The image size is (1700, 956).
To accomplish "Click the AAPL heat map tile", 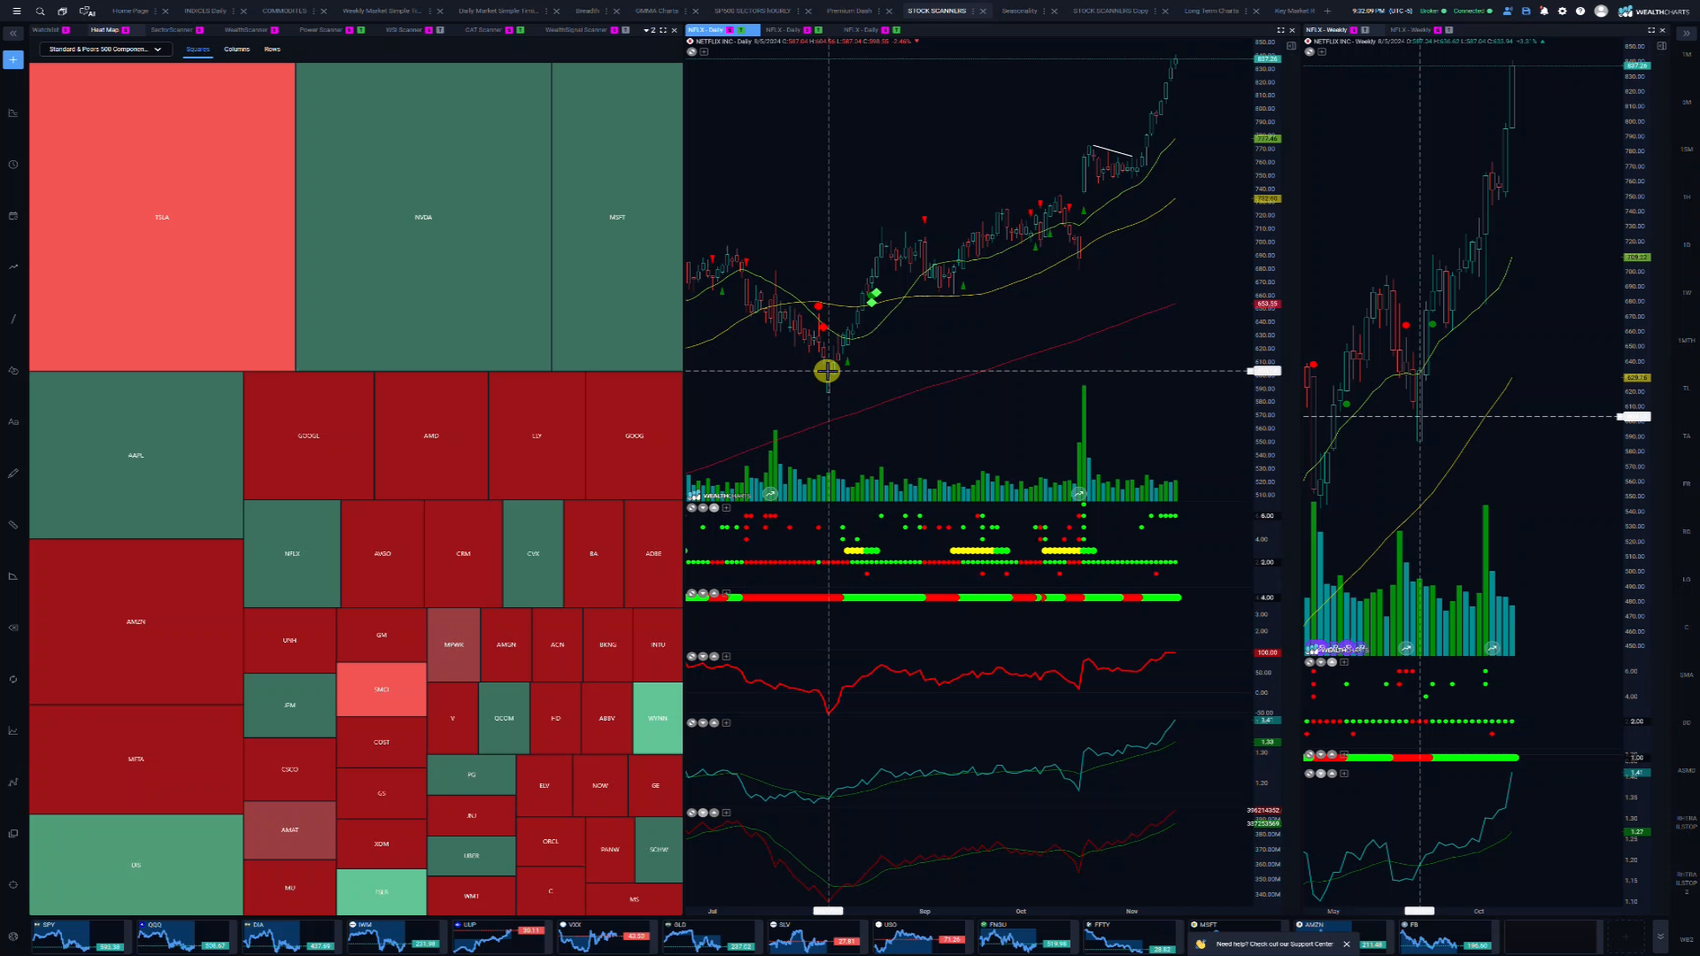I will click(135, 455).
